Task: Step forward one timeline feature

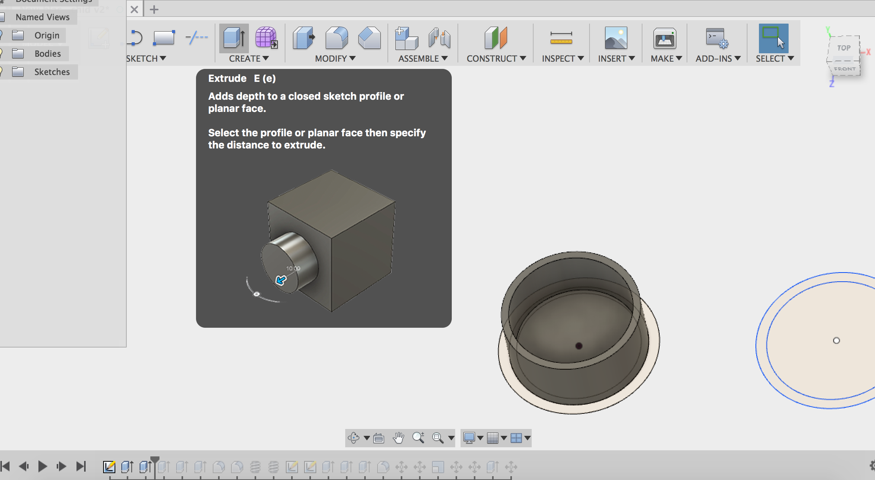Action: pos(61,466)
